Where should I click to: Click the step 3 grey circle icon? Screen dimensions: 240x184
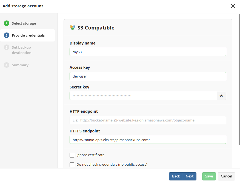coord(7,47)
